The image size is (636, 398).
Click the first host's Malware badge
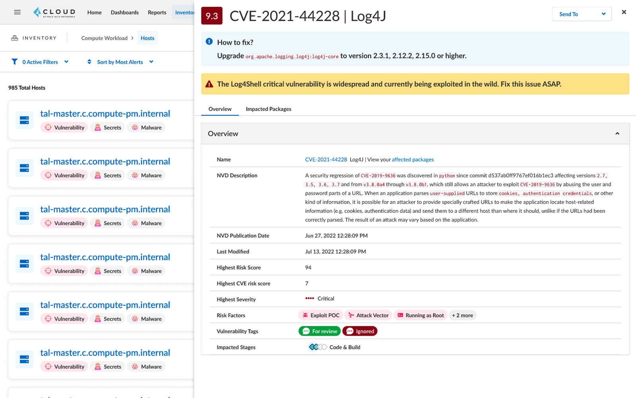pos(146,127)
